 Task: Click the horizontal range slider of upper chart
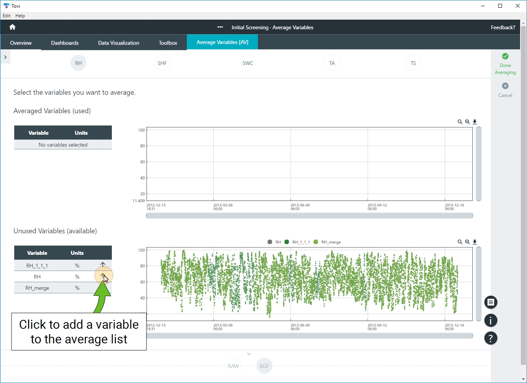click(x=309, y=216)
